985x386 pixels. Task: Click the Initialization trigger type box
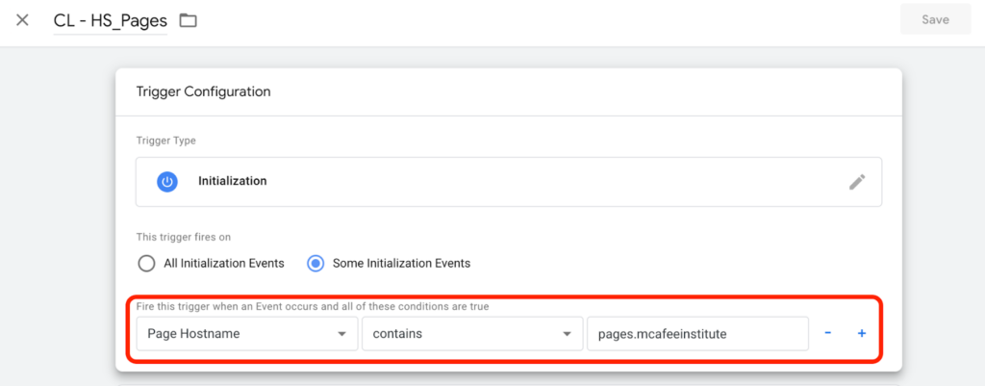(x=509, y=182)
